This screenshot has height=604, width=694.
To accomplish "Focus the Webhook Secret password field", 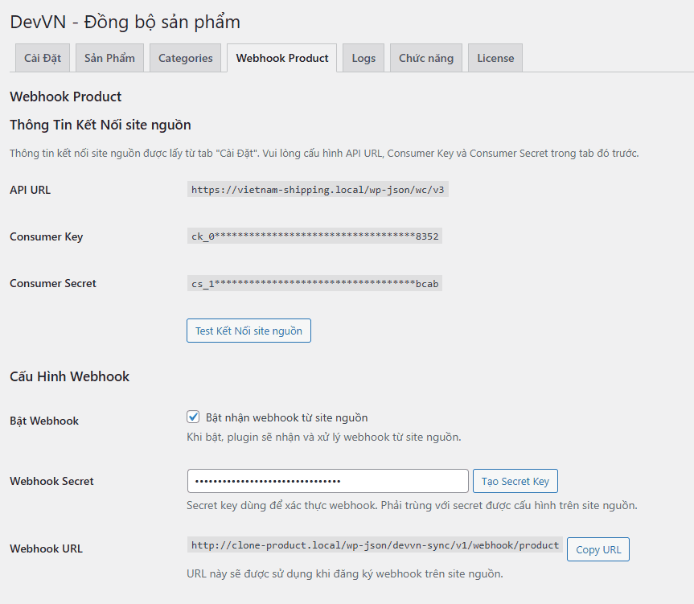I will [327, 481].
